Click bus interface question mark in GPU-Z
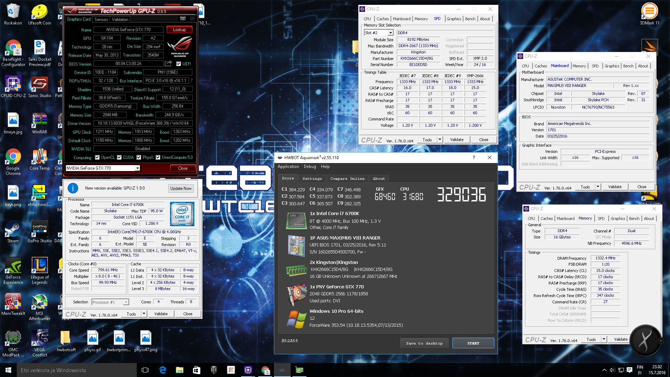 [x=191, y=81]
